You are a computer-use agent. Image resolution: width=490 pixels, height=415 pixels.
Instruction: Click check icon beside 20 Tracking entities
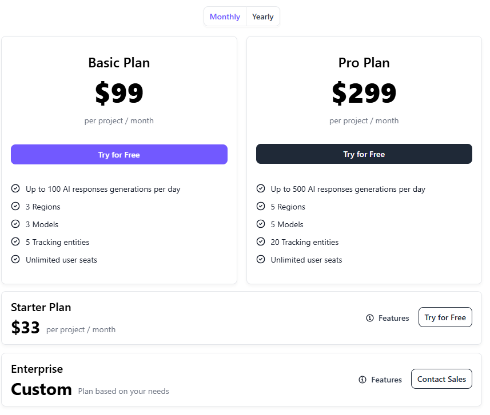pyautogui.click(x=261, y=241)
